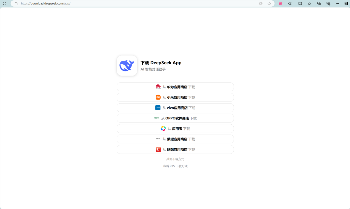Download from 荣耀应用商店

pos(175,139)
